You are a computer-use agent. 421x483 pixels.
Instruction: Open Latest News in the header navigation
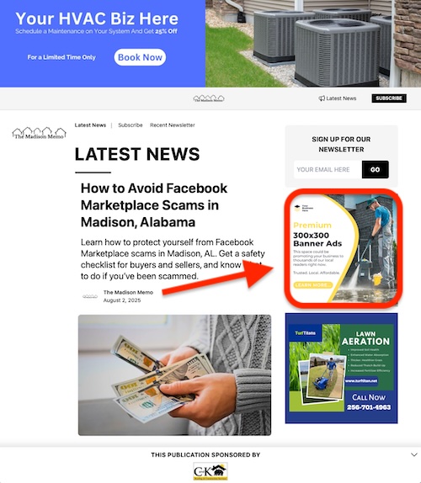tap(341, 98)
